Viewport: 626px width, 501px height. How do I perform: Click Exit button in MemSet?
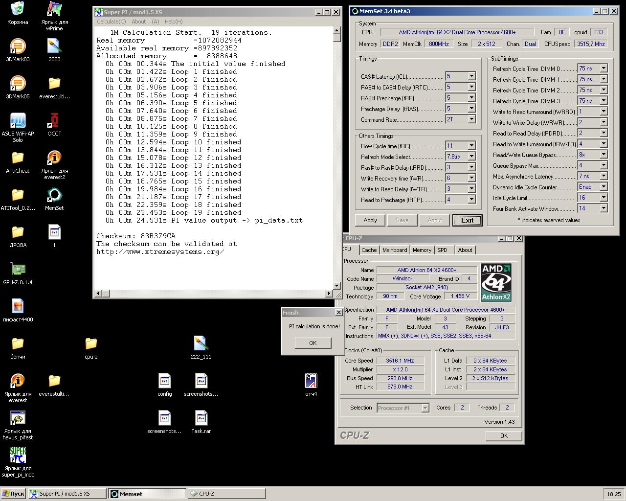(467, 220)
